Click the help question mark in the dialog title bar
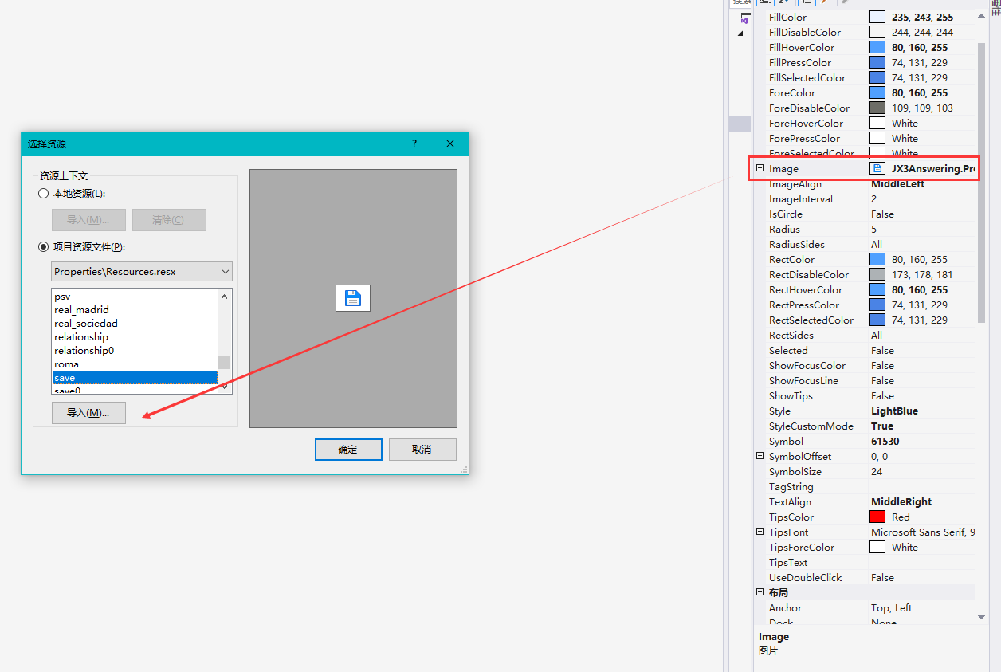1001x672 pixels. [414, 144]
